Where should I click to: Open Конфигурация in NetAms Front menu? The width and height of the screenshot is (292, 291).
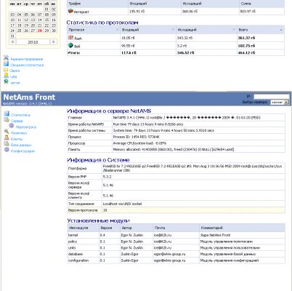(x=23, y=151)
